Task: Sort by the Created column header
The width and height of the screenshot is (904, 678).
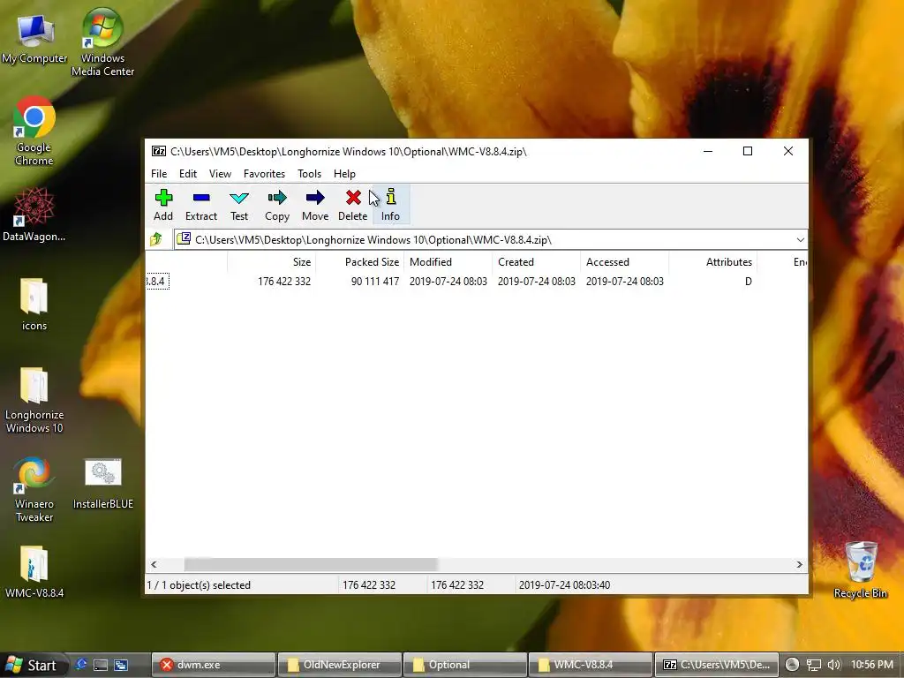Action: 536,261
